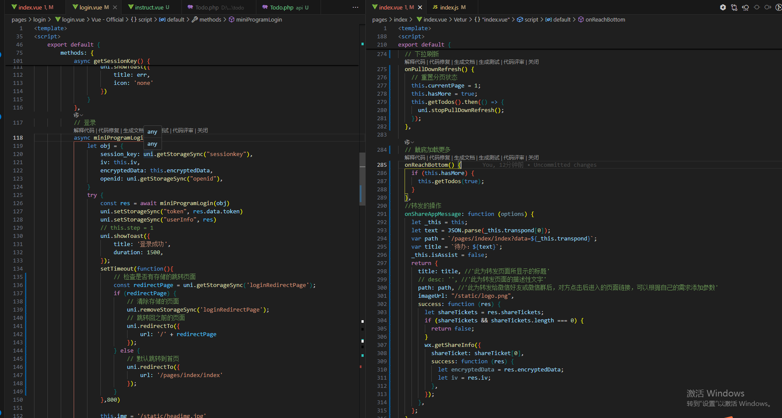Click 生成测试 above onPullDownRefresh
This screenshot has width=782, height=418.
[x=489, y=62]
